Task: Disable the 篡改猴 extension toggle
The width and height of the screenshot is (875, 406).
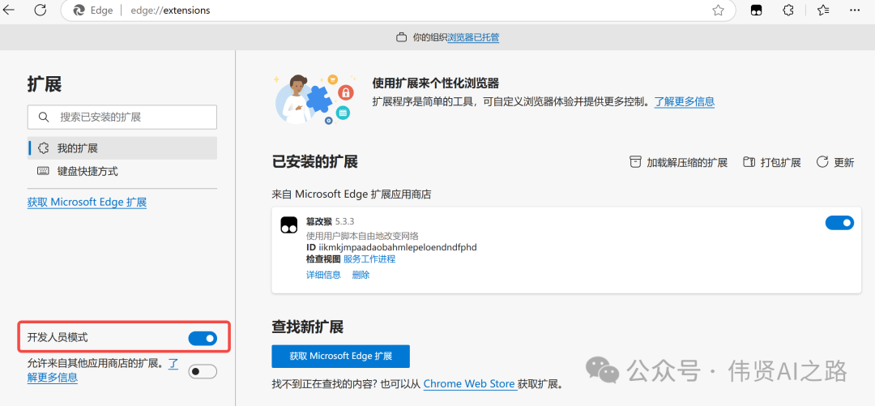Action: (x=839, y=223)
